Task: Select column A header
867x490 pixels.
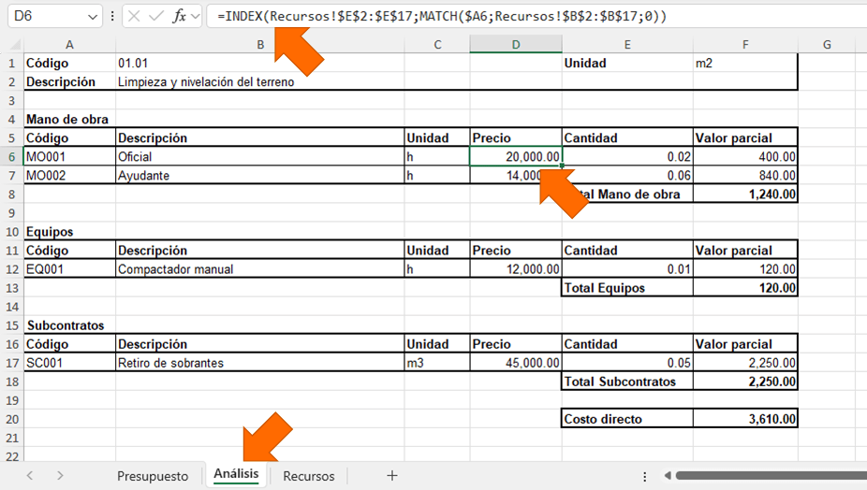Action: click(69, 45)
